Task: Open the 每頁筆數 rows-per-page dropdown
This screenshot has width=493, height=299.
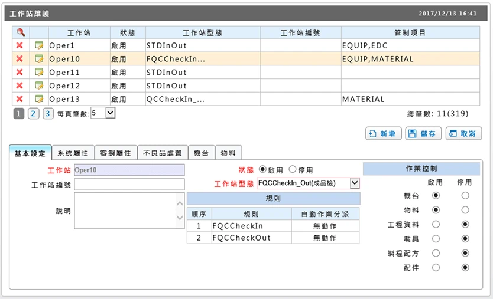Action: click(x=111, y=113)
